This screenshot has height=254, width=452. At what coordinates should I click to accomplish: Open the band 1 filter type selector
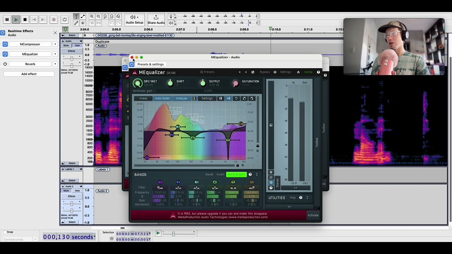point(160,188)
